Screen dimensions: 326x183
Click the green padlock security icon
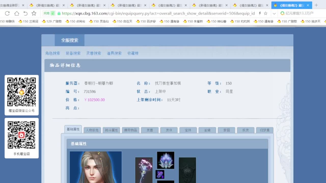pos(59,13)
